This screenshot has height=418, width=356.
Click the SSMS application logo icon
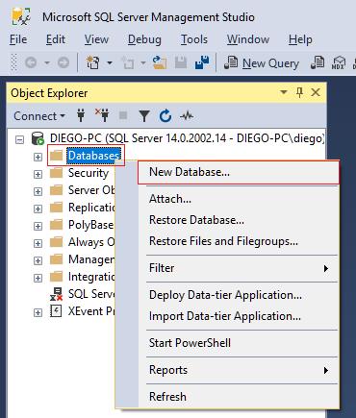click(x=21, y=16)
